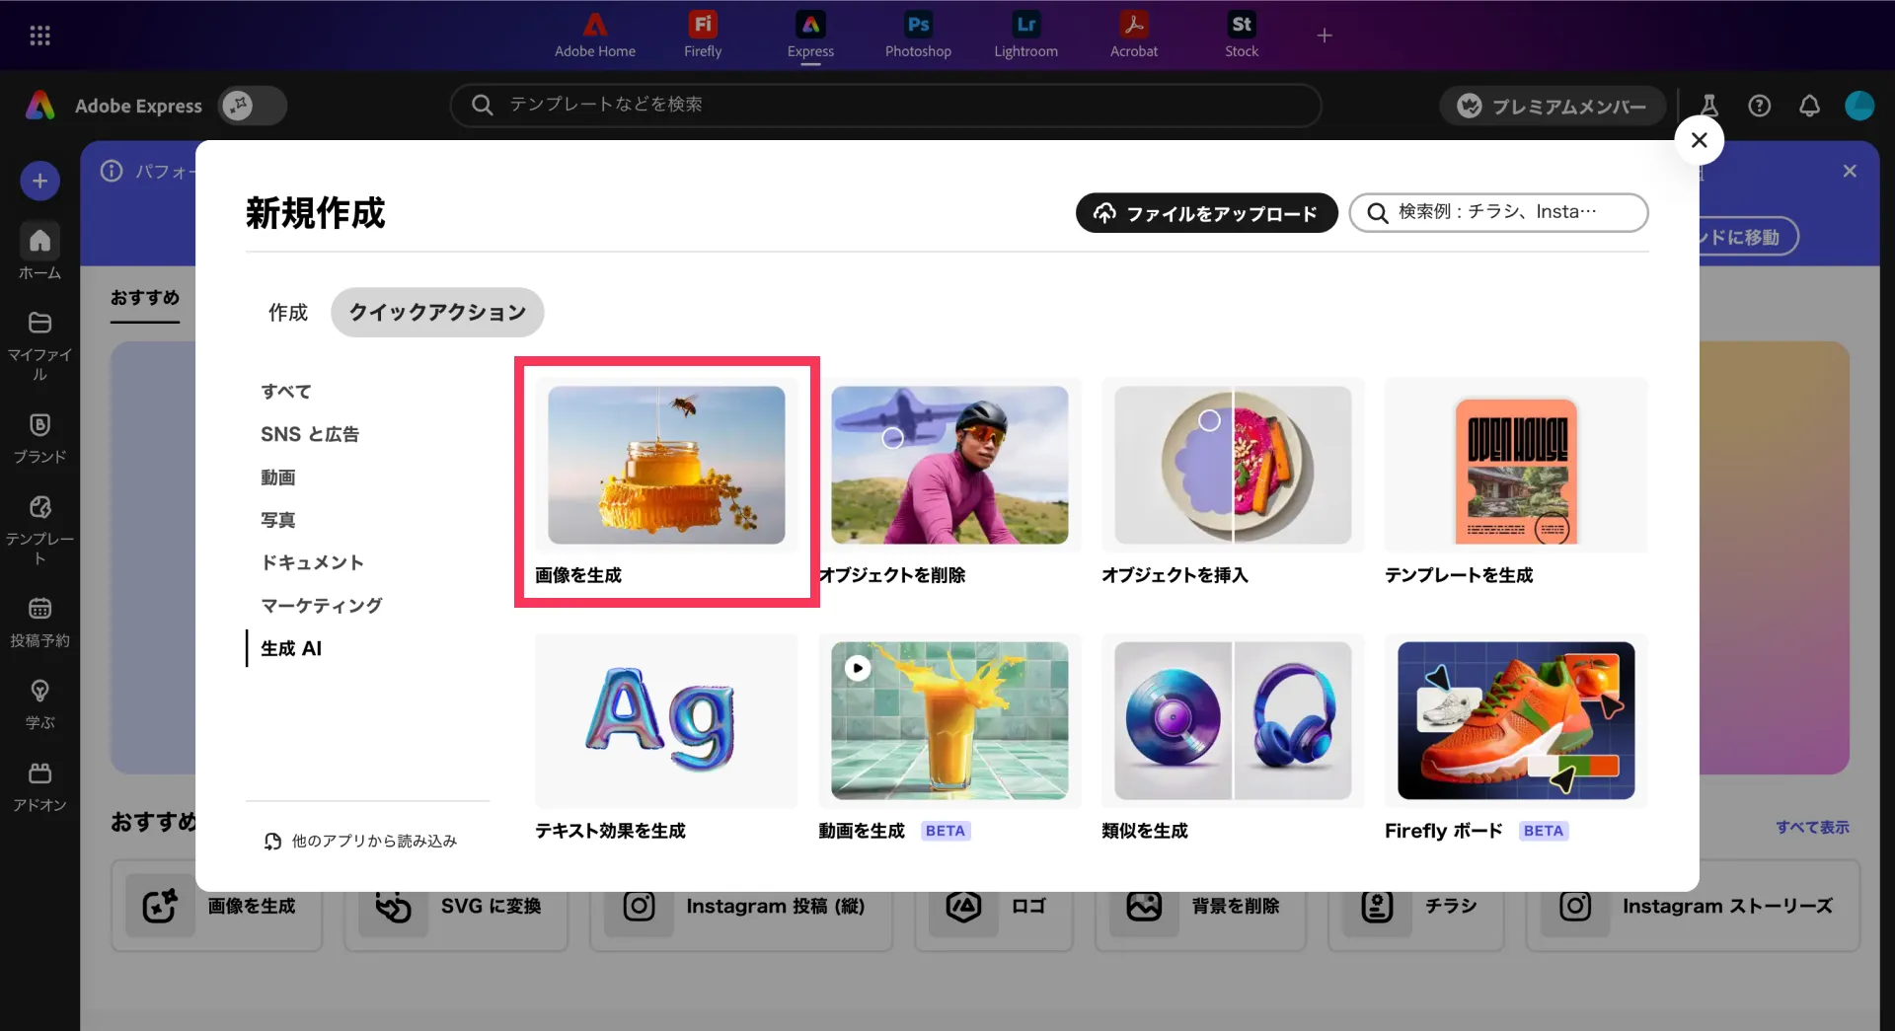Image resolution: width=1895 pixels, height=1031 pixels.
Task: Close the 新規作成 dialog
Action: tap(1699, 140)
